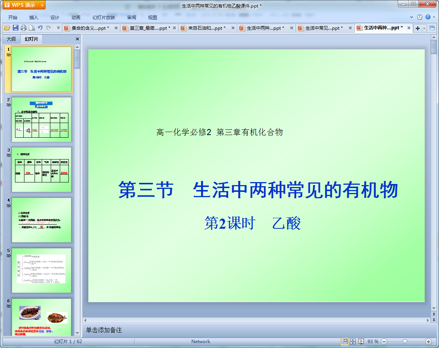Image resolution: width=439 pixels, height=348 pixels.
Task: Switch to slide sorter view
Action: pos(353,341)
